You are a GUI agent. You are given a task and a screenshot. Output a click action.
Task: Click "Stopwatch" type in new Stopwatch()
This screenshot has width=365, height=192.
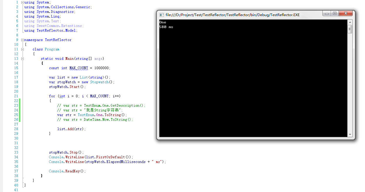pyautogui.click(x=99, y=82)
